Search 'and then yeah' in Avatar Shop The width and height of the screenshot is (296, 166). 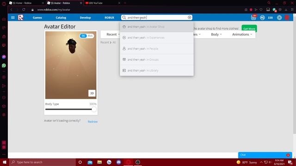[157, 27]
